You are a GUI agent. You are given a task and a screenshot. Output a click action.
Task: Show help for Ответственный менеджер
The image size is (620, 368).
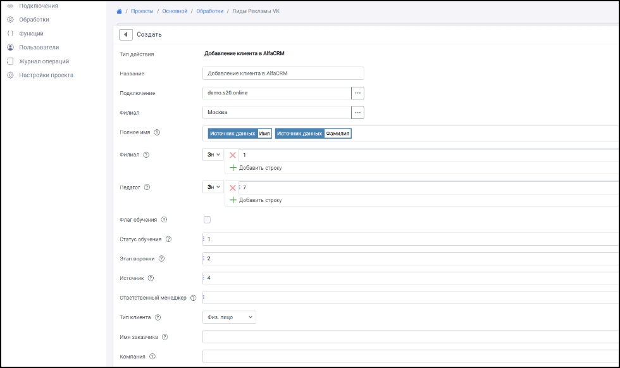point(194,298)
